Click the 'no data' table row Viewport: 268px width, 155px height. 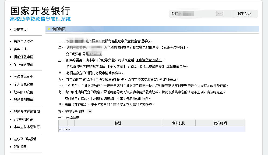152,129
